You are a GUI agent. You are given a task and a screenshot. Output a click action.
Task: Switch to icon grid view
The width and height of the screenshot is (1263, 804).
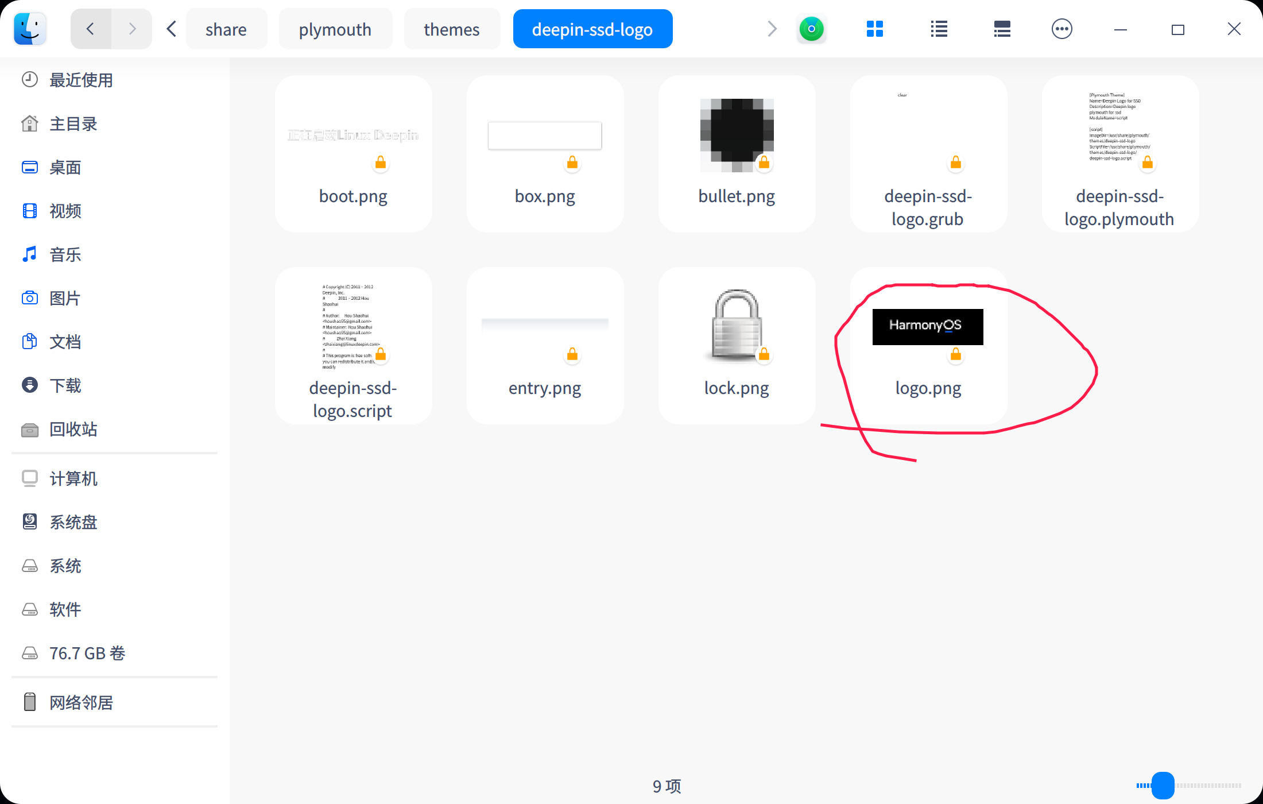pyautogui.click(x=874, y=29)
